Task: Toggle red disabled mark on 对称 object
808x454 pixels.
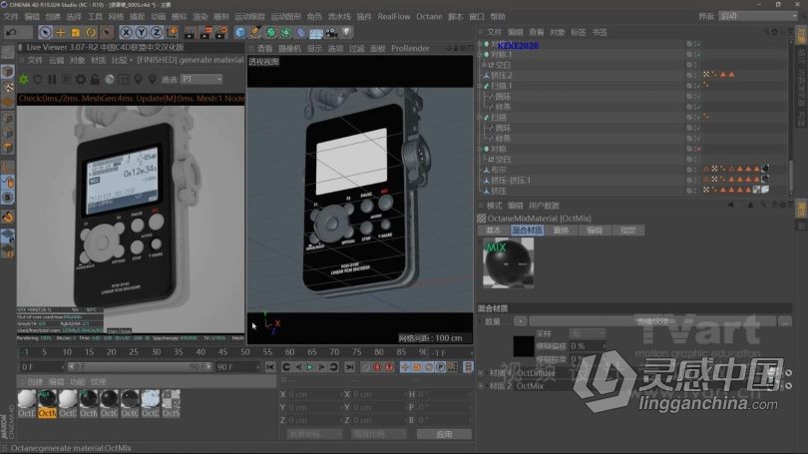Action: 698,149
